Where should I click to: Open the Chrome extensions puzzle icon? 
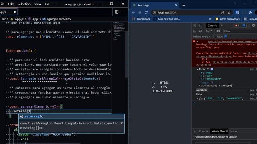[250, 12]
